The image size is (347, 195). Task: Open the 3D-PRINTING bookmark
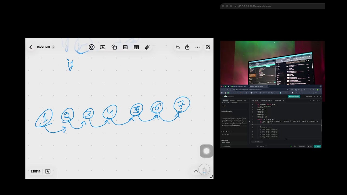pyautogui.click(x=255, y=93)
